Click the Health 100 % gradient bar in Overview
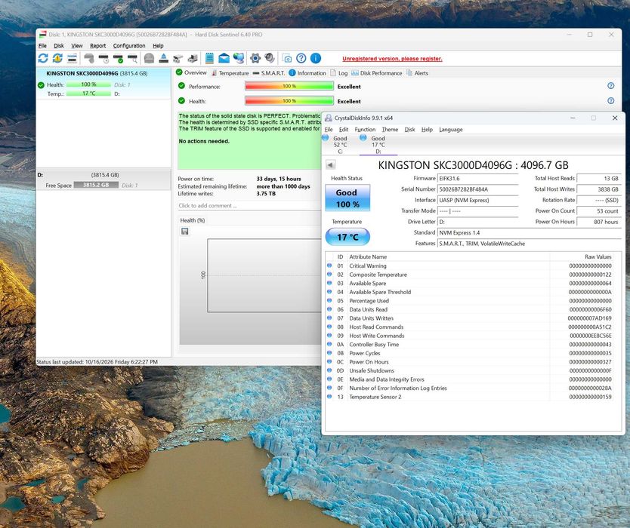The image size is (630, 528). click(289, 101)
